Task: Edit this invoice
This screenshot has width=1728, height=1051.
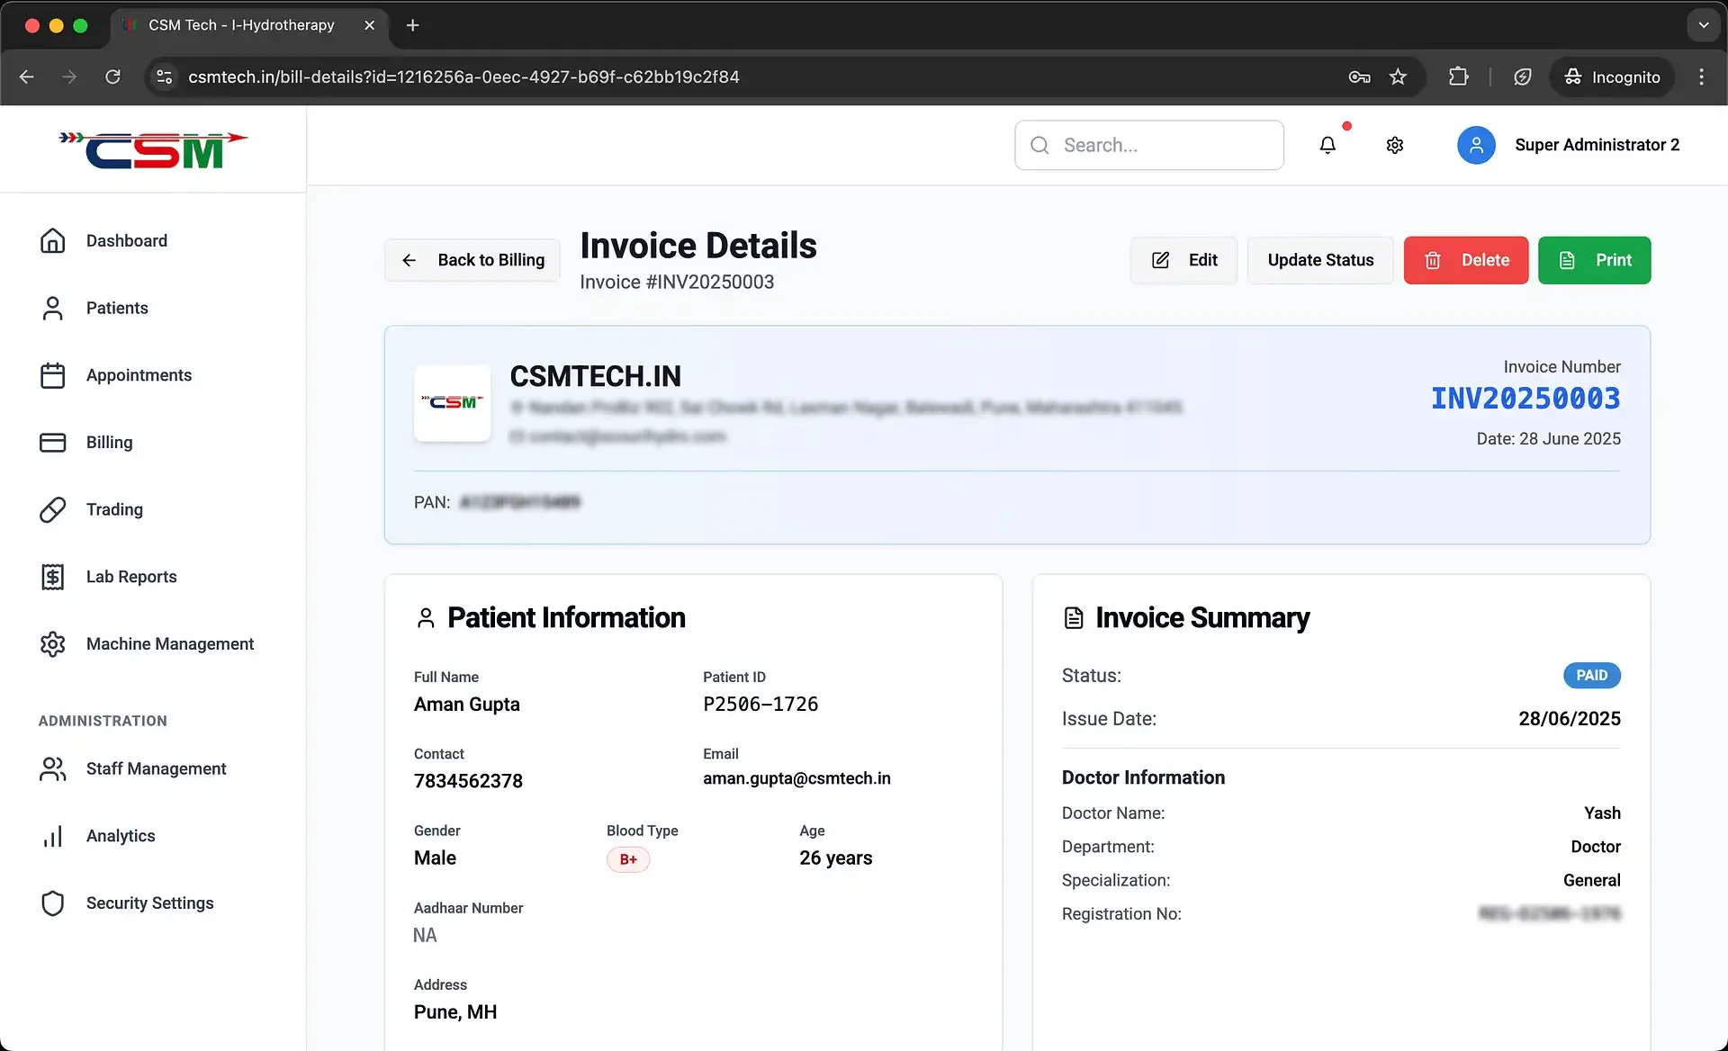Action: pyautogui.click(x=1183, y=260)
